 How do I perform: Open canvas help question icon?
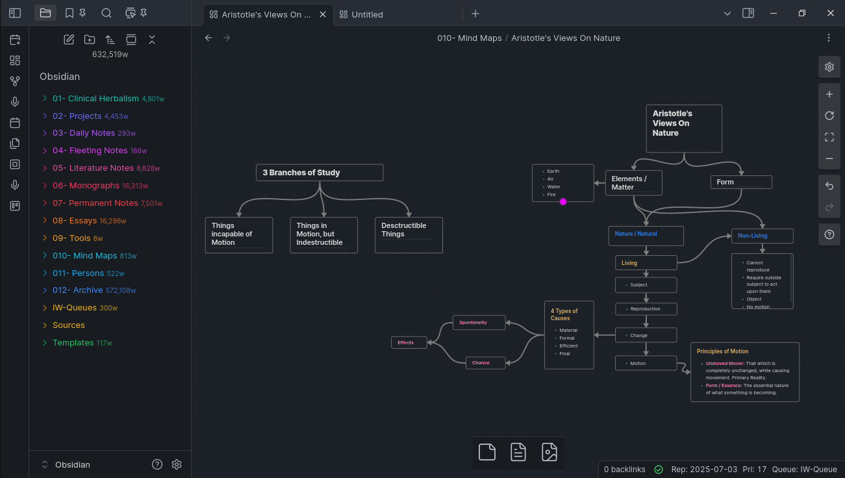(x=829, y=234)
